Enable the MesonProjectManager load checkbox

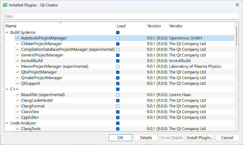pos(118,66)
